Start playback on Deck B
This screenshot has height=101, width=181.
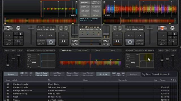pos(162,28)
